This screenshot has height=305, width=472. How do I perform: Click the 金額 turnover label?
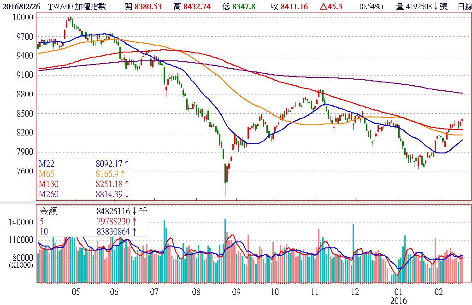tap(48, 211)
